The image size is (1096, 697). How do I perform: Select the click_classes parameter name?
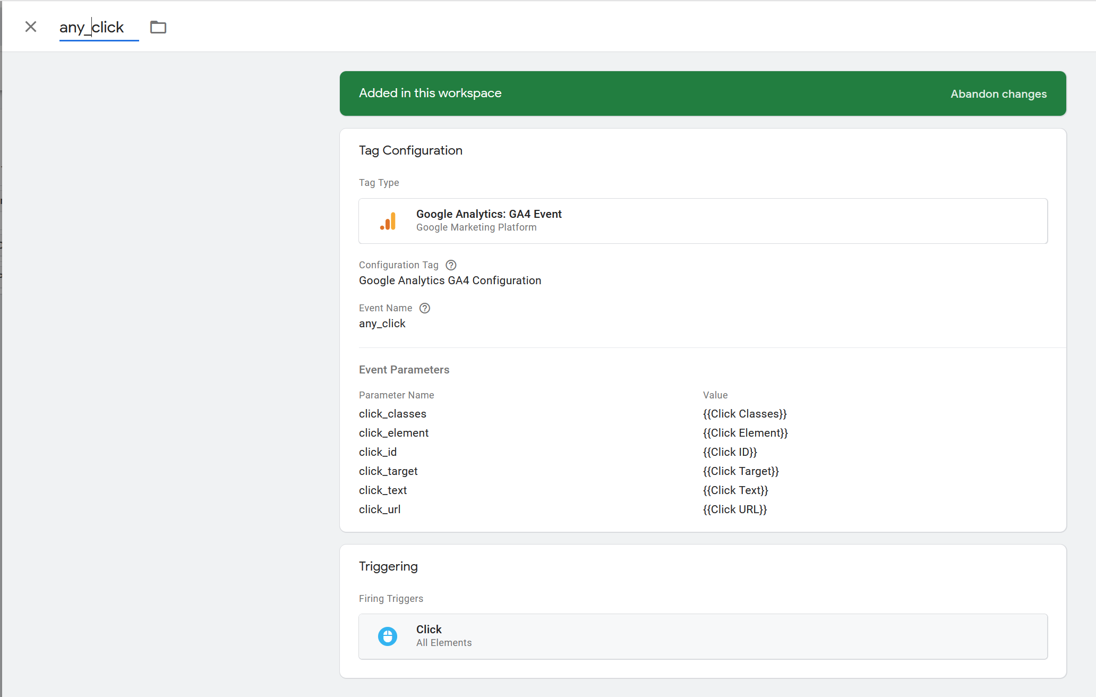point(392,414)
